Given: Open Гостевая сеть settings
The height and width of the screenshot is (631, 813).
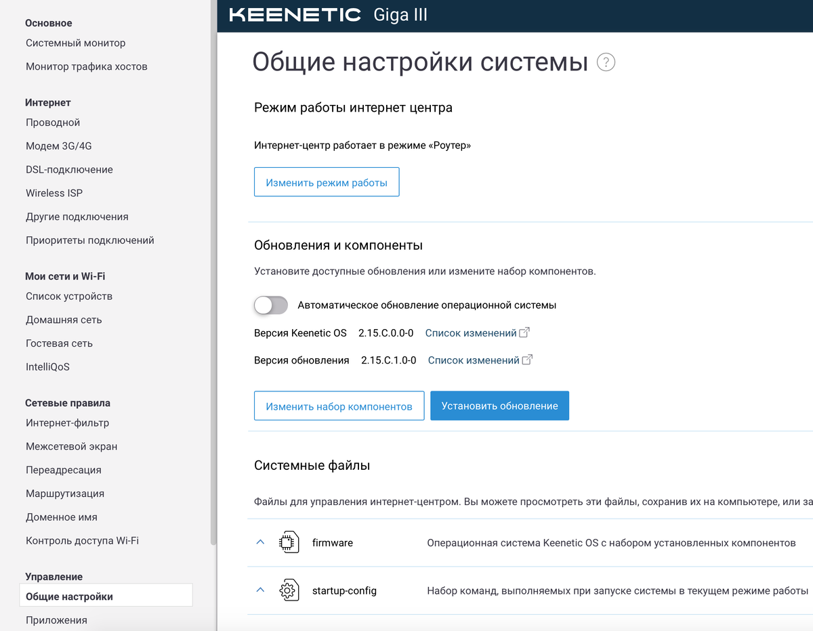Looking at the screenshot, I should point(59,343).
